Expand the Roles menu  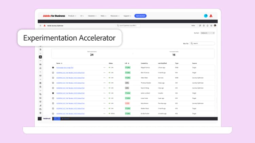pos(103,16)
